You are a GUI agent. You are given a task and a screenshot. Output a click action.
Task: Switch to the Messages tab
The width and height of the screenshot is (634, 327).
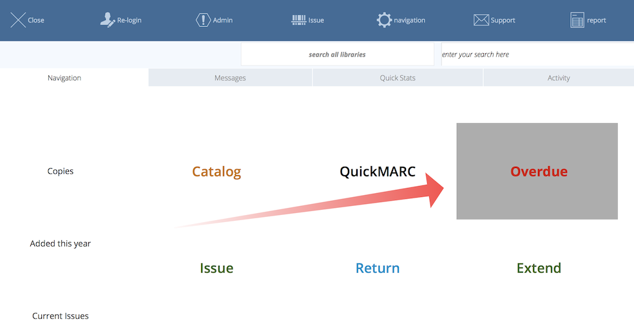(x=230, y=78)
